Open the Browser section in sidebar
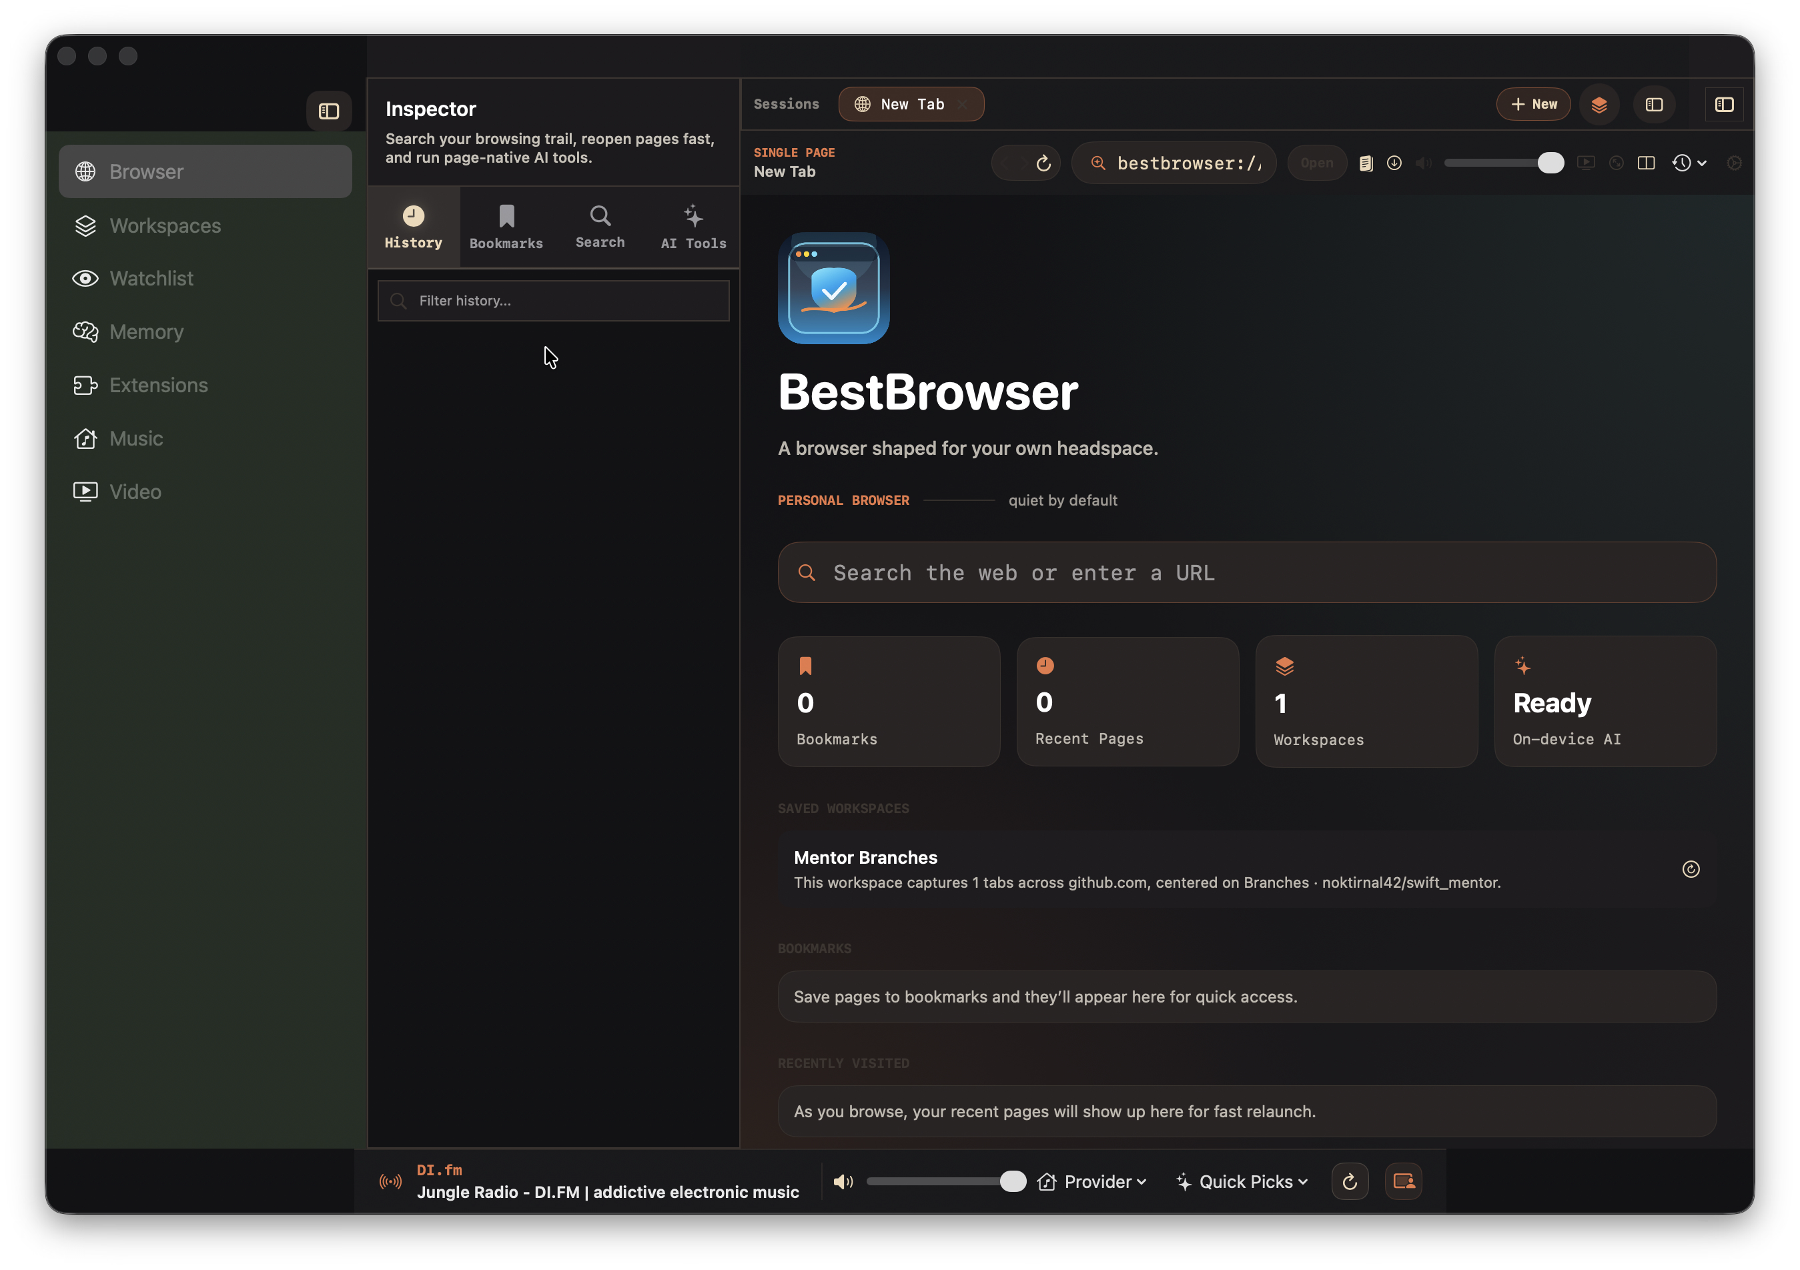Image resolution: width=1800 pixels, height=1270 pixels. [x=205, y=171]
